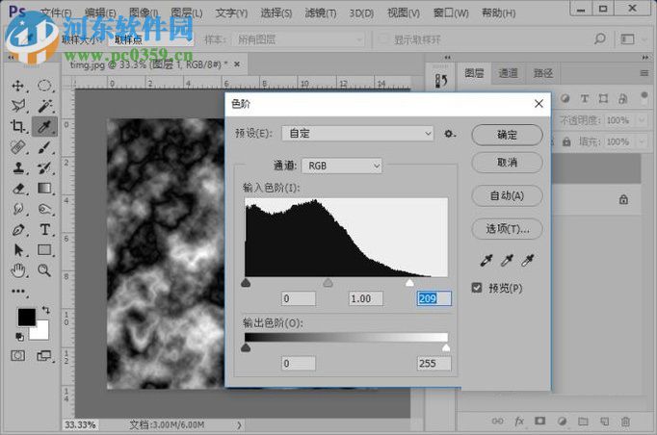Select the Polygonal Lasso tool

coord(18,106)
